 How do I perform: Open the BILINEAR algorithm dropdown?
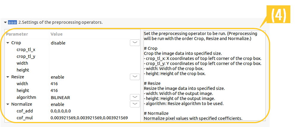135,97
